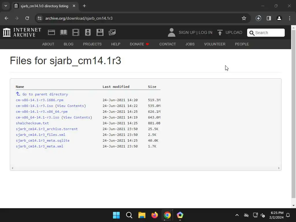Click the LOG IN link
Image resolution: width=296 pixels, height=222 pixels.
coord(206,32)
